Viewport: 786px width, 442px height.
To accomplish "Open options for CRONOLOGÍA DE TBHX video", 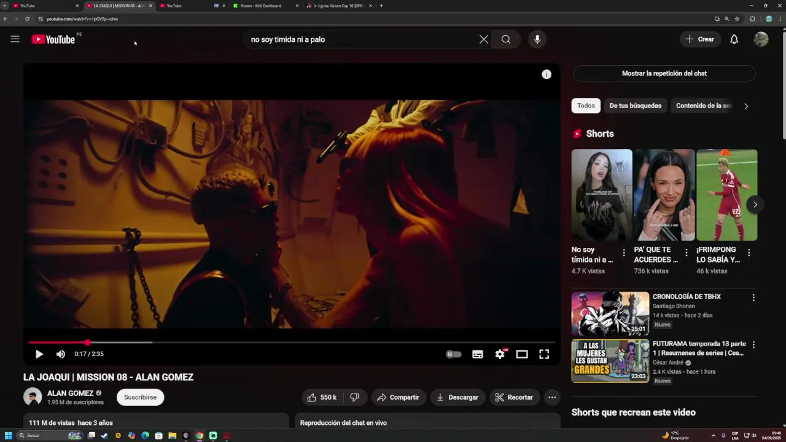I will coord(753,298).
